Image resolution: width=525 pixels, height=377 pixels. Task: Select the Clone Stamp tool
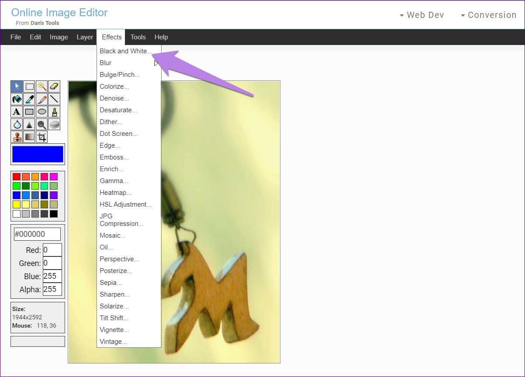click(17, 137)
